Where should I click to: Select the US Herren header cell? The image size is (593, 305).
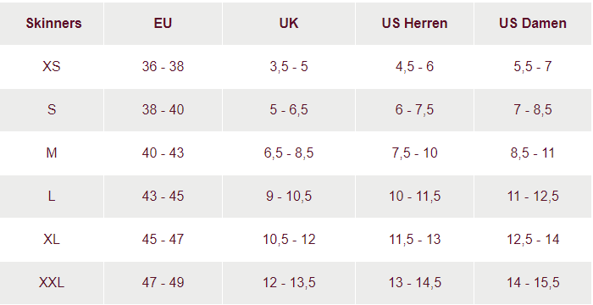click(x=414, y=23)
